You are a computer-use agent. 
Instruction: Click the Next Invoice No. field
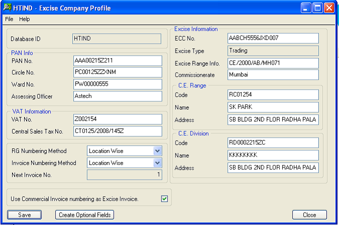(x=124, y=175)
